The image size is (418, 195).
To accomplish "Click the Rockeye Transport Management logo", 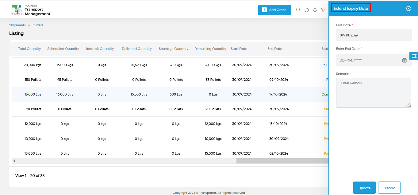I will 30,10.
